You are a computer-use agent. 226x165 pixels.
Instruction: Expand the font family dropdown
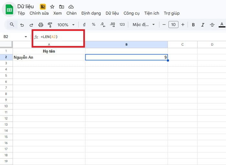144,25
